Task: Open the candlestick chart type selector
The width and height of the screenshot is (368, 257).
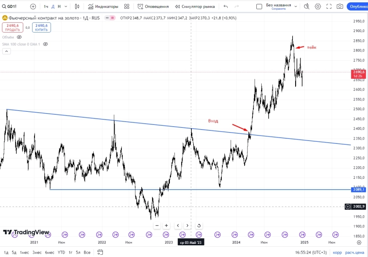Action: point(78,7)
